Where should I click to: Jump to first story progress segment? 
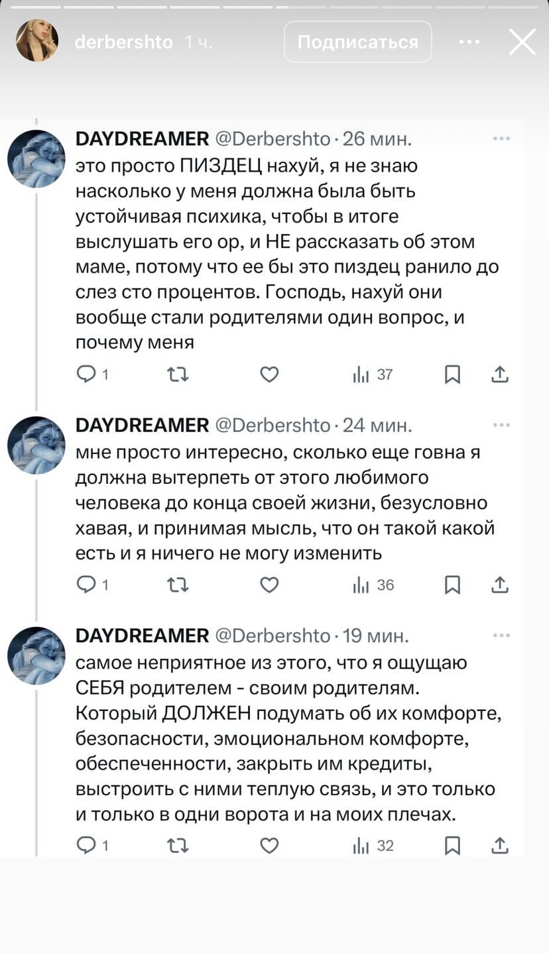click(x=34, y=7)
